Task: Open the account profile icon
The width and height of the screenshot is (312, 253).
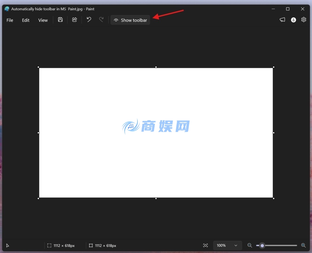Action: click(x=294, y=20)
